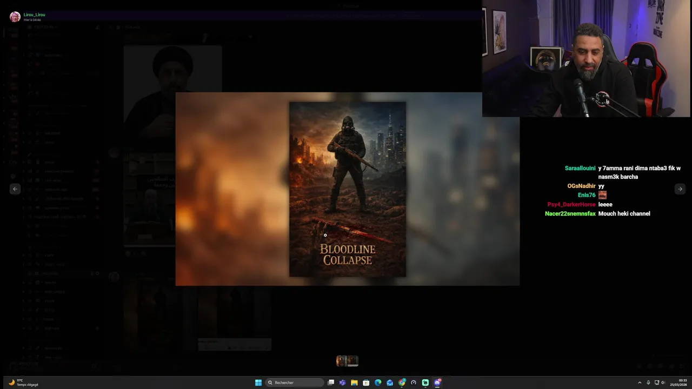The height and width of the screenshot is (389, 692).
Task: Open Outlook from the taskbar
Action: pos(390,383)
